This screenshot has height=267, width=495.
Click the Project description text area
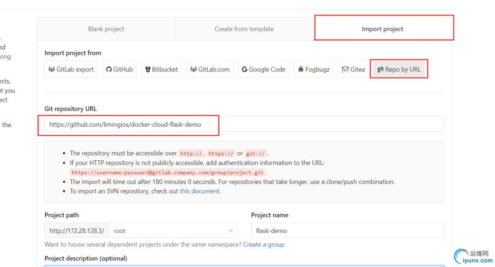(x=244, y=266)
